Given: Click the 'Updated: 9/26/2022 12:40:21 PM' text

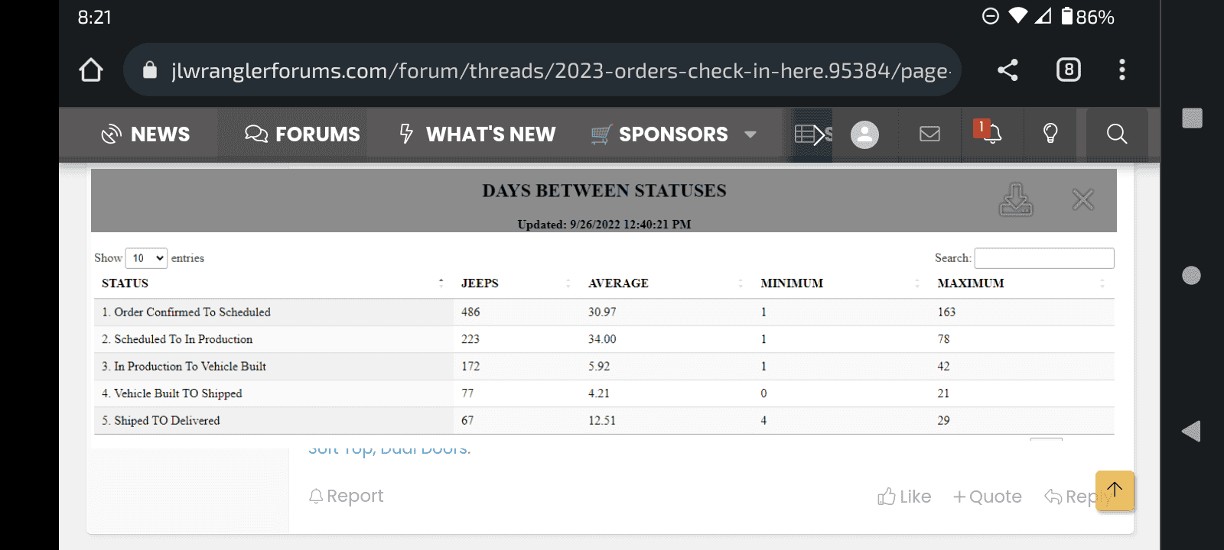Looking at the screenshot, I should pos(604,225).
